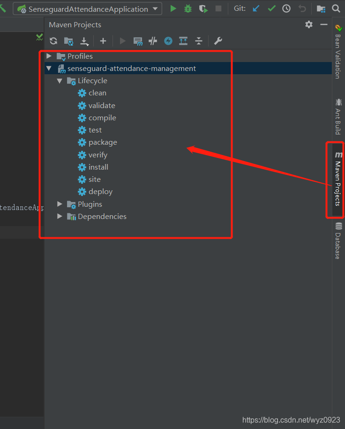This screenshot has height=429, width=345.
Task: Run with coverage shield icon
Action: [x=203, y=9]
